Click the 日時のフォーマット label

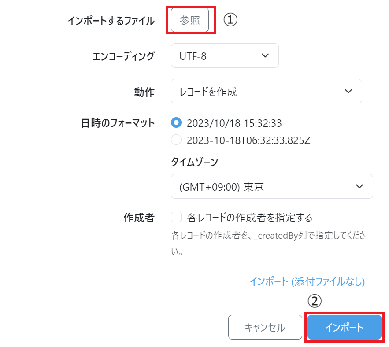point(118,123)
